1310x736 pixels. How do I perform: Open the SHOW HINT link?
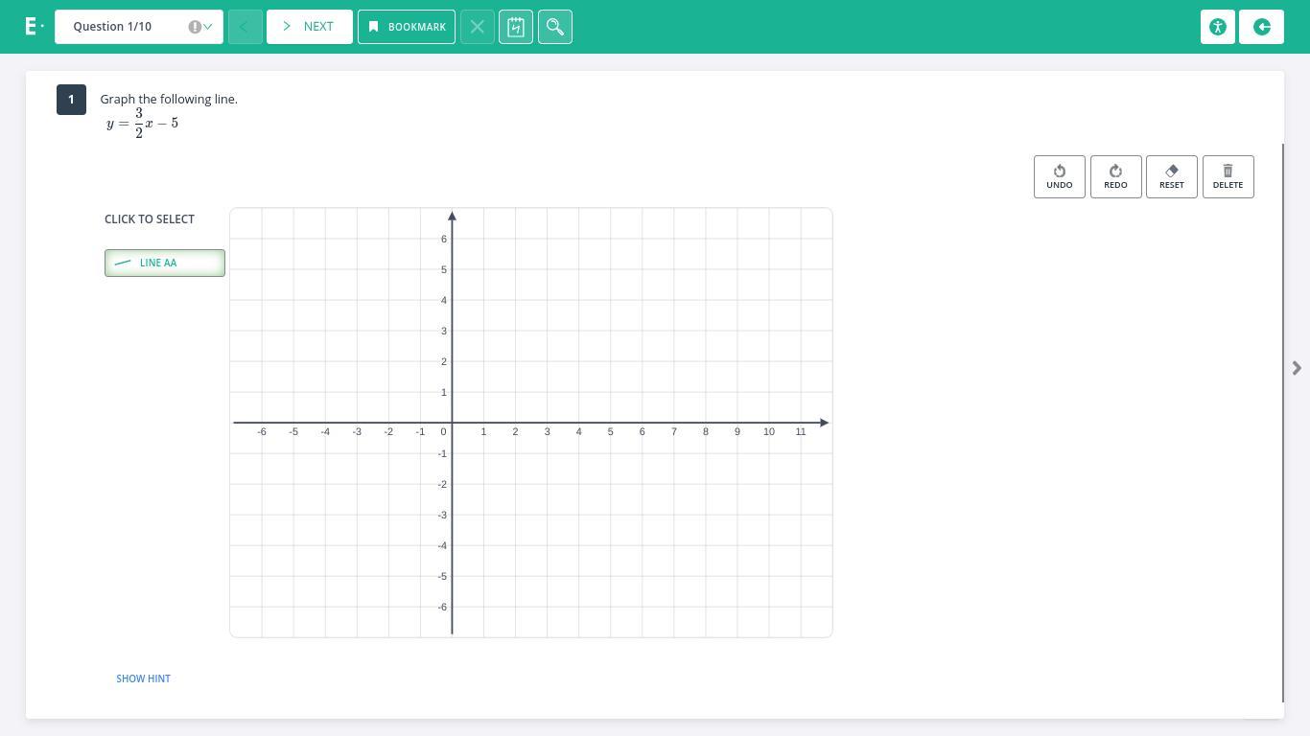coord(144,678)
